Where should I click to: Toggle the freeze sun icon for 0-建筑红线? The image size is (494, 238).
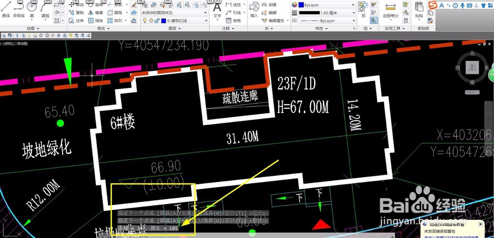151,20
